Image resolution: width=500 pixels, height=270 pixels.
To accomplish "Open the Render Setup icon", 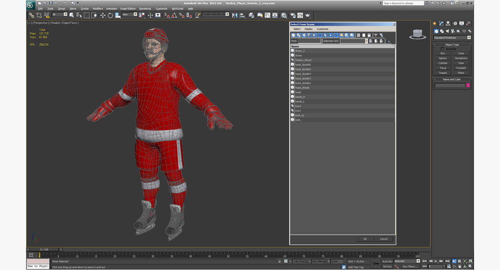I will click(x=292, y=15).
